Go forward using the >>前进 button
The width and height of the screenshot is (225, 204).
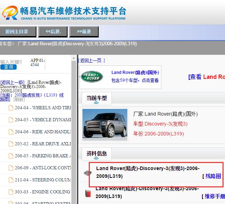point(84,31)
